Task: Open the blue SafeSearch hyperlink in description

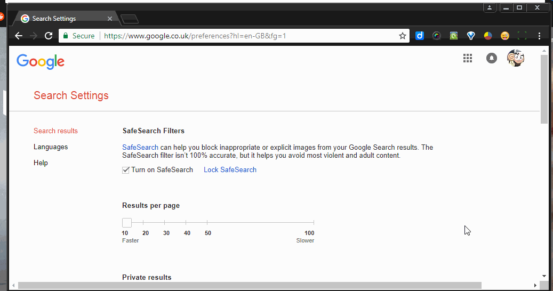Action: pos(140,148)
